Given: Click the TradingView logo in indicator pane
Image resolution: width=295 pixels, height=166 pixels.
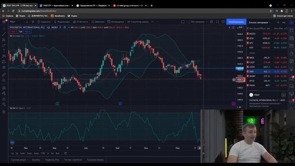Looking at the screenshot, I should (12, 142).
